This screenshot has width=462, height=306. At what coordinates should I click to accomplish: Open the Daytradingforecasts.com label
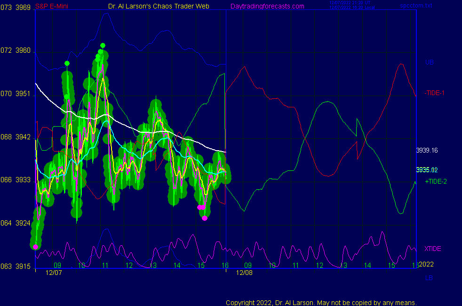pos(267,6)
